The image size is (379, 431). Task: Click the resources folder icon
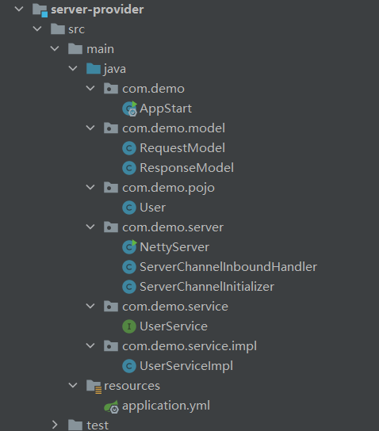point(94,387)
